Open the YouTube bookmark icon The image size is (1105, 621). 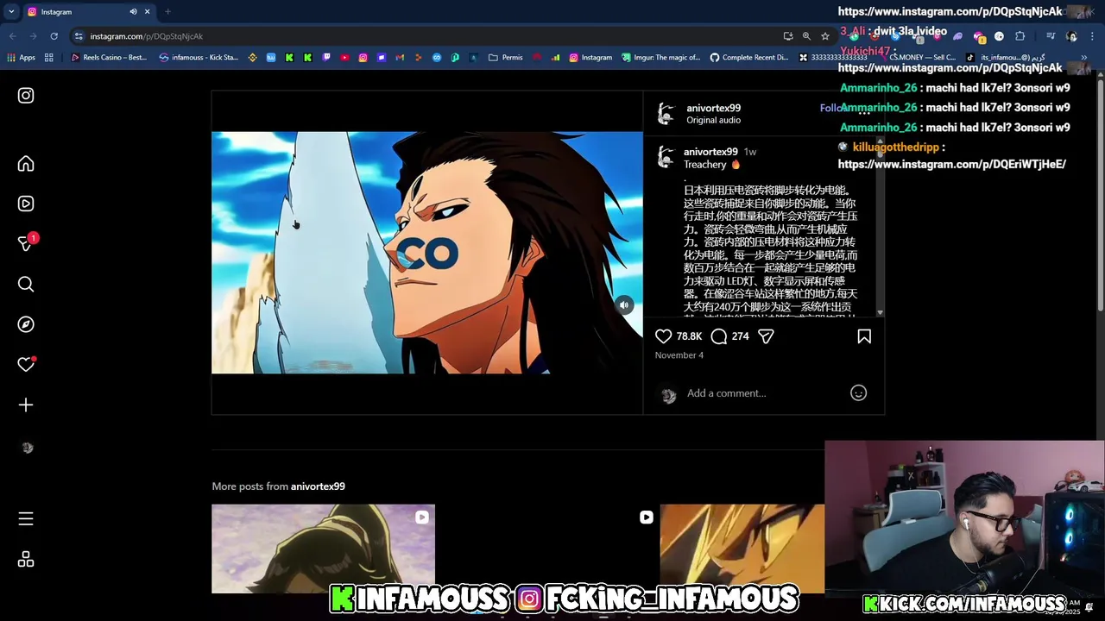tap(344, 58)
